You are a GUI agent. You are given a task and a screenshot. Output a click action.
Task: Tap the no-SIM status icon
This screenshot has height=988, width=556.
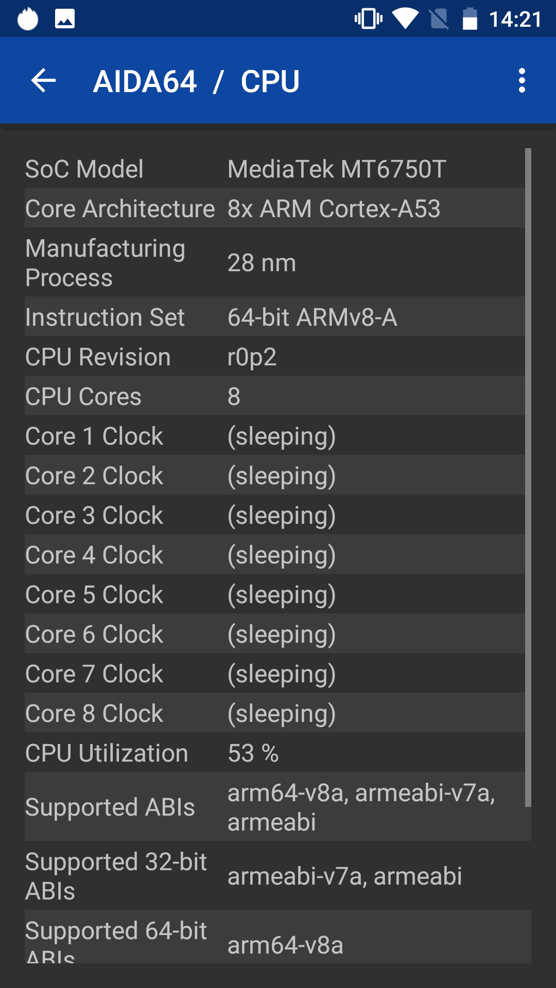coord(439,19)
